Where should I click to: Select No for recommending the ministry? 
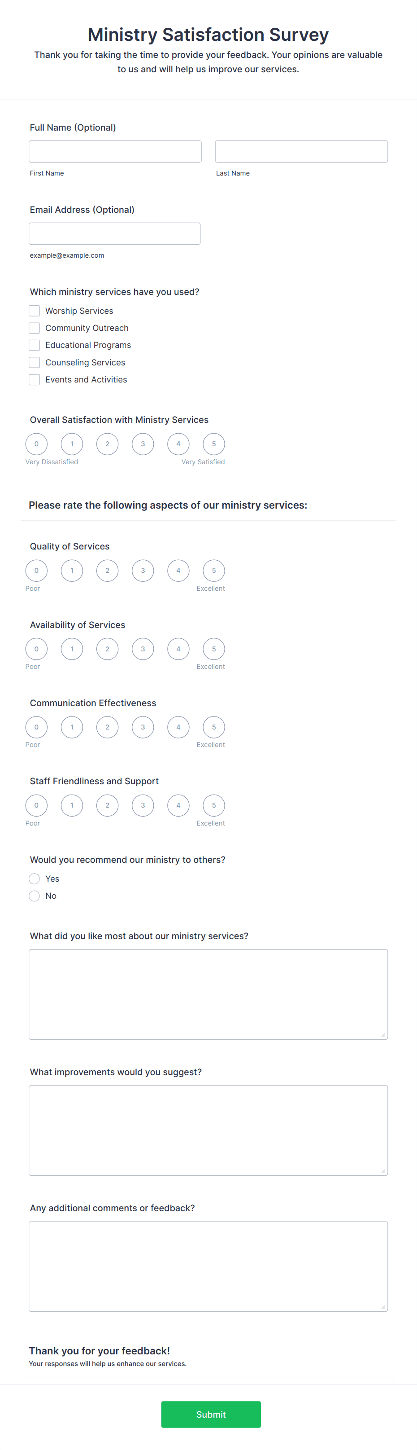pos(34,896)
